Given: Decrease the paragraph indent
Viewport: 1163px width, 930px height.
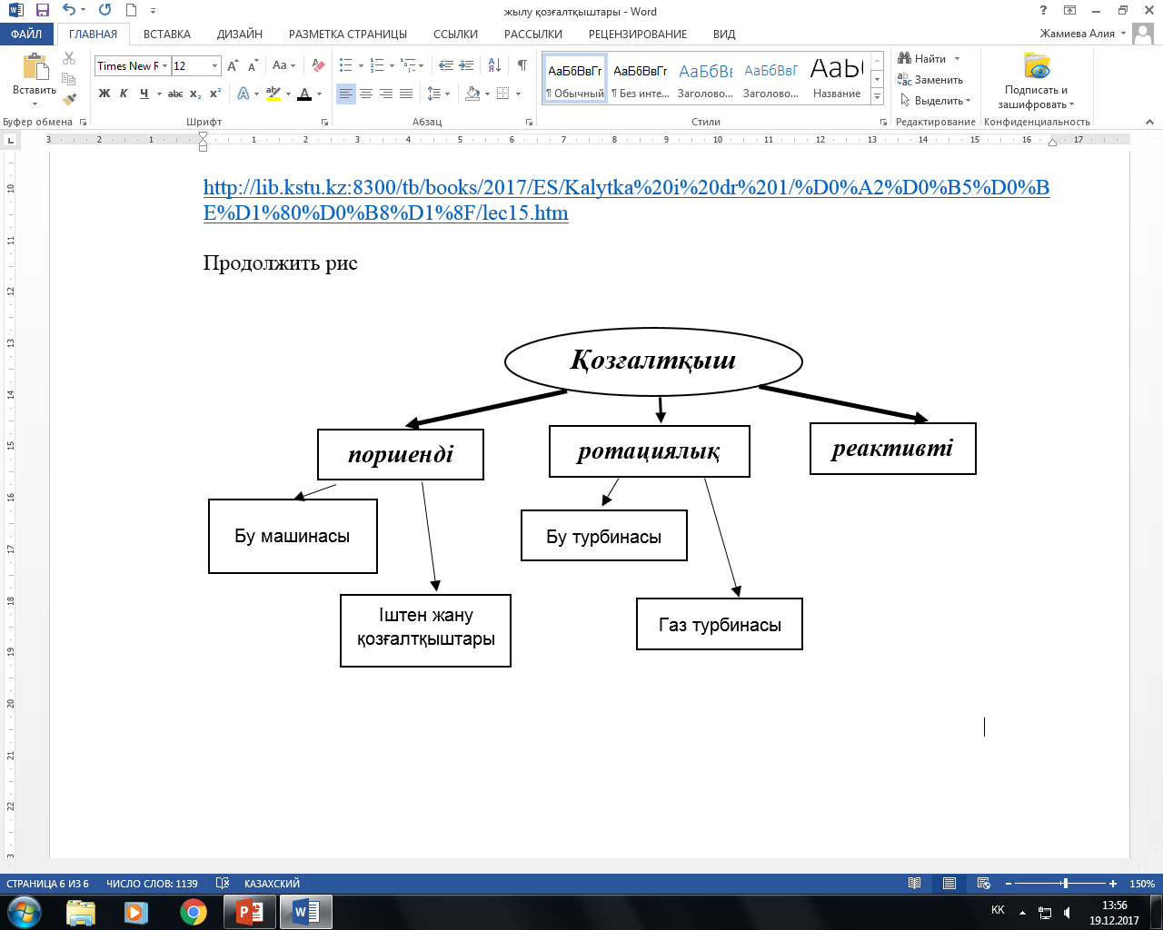Looking at the screenshot, I should [x=445, y=65].
